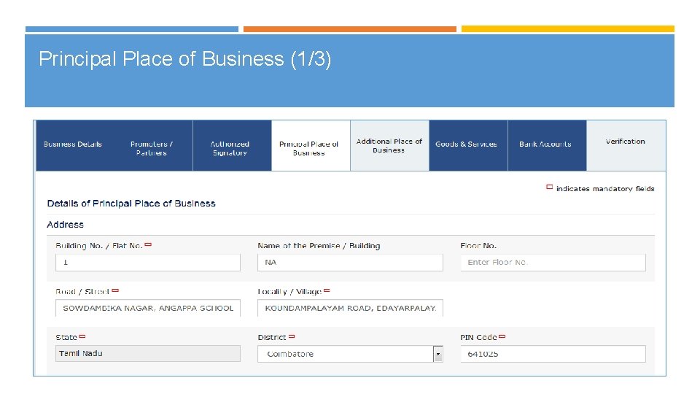Expand the District dropdown arrow
Image resolution: width=700 pixels, height=394 pixels.
[x=438, y=355]
